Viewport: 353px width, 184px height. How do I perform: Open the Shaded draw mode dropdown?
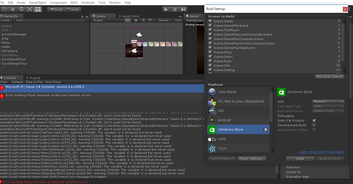pos(107,20)
